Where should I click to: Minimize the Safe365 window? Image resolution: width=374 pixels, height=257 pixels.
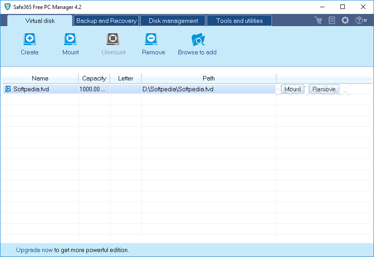(x=322, y=7)
